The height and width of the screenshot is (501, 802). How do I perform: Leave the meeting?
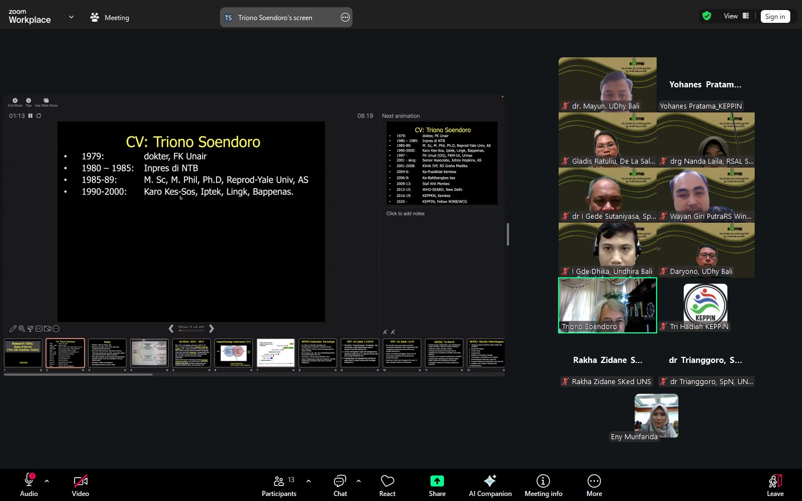click(775, 484)
